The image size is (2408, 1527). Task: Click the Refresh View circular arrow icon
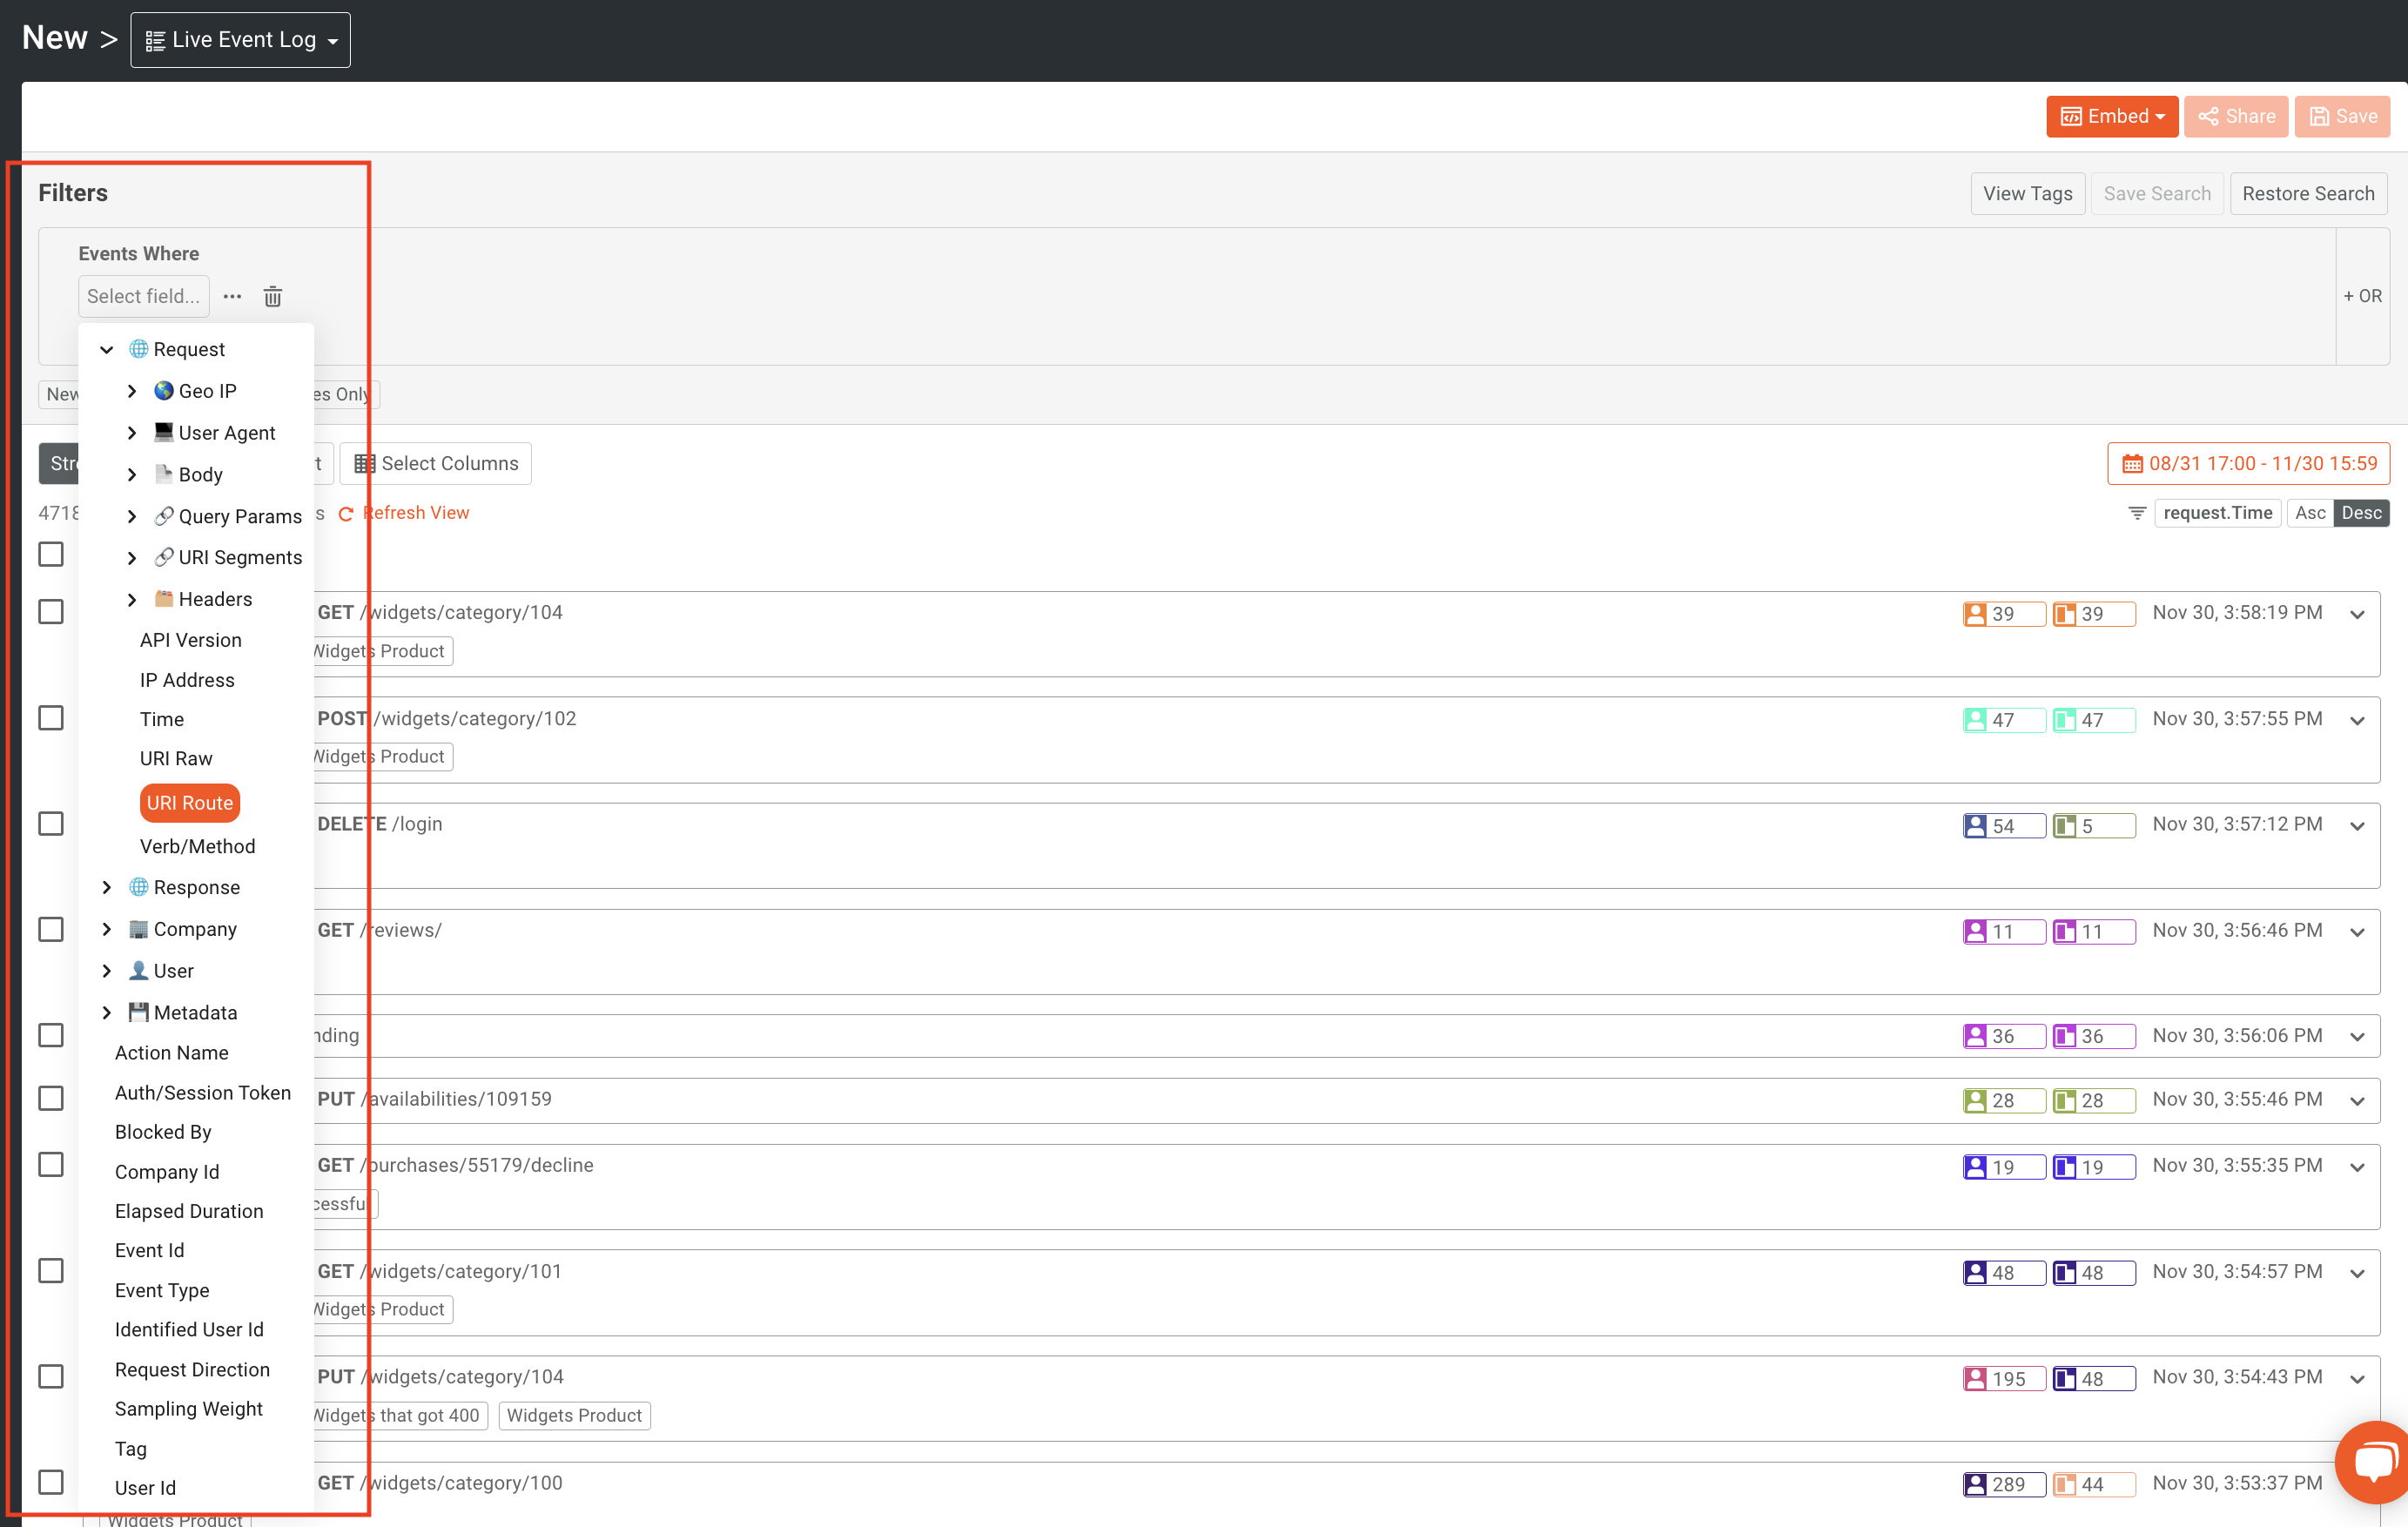346,514
